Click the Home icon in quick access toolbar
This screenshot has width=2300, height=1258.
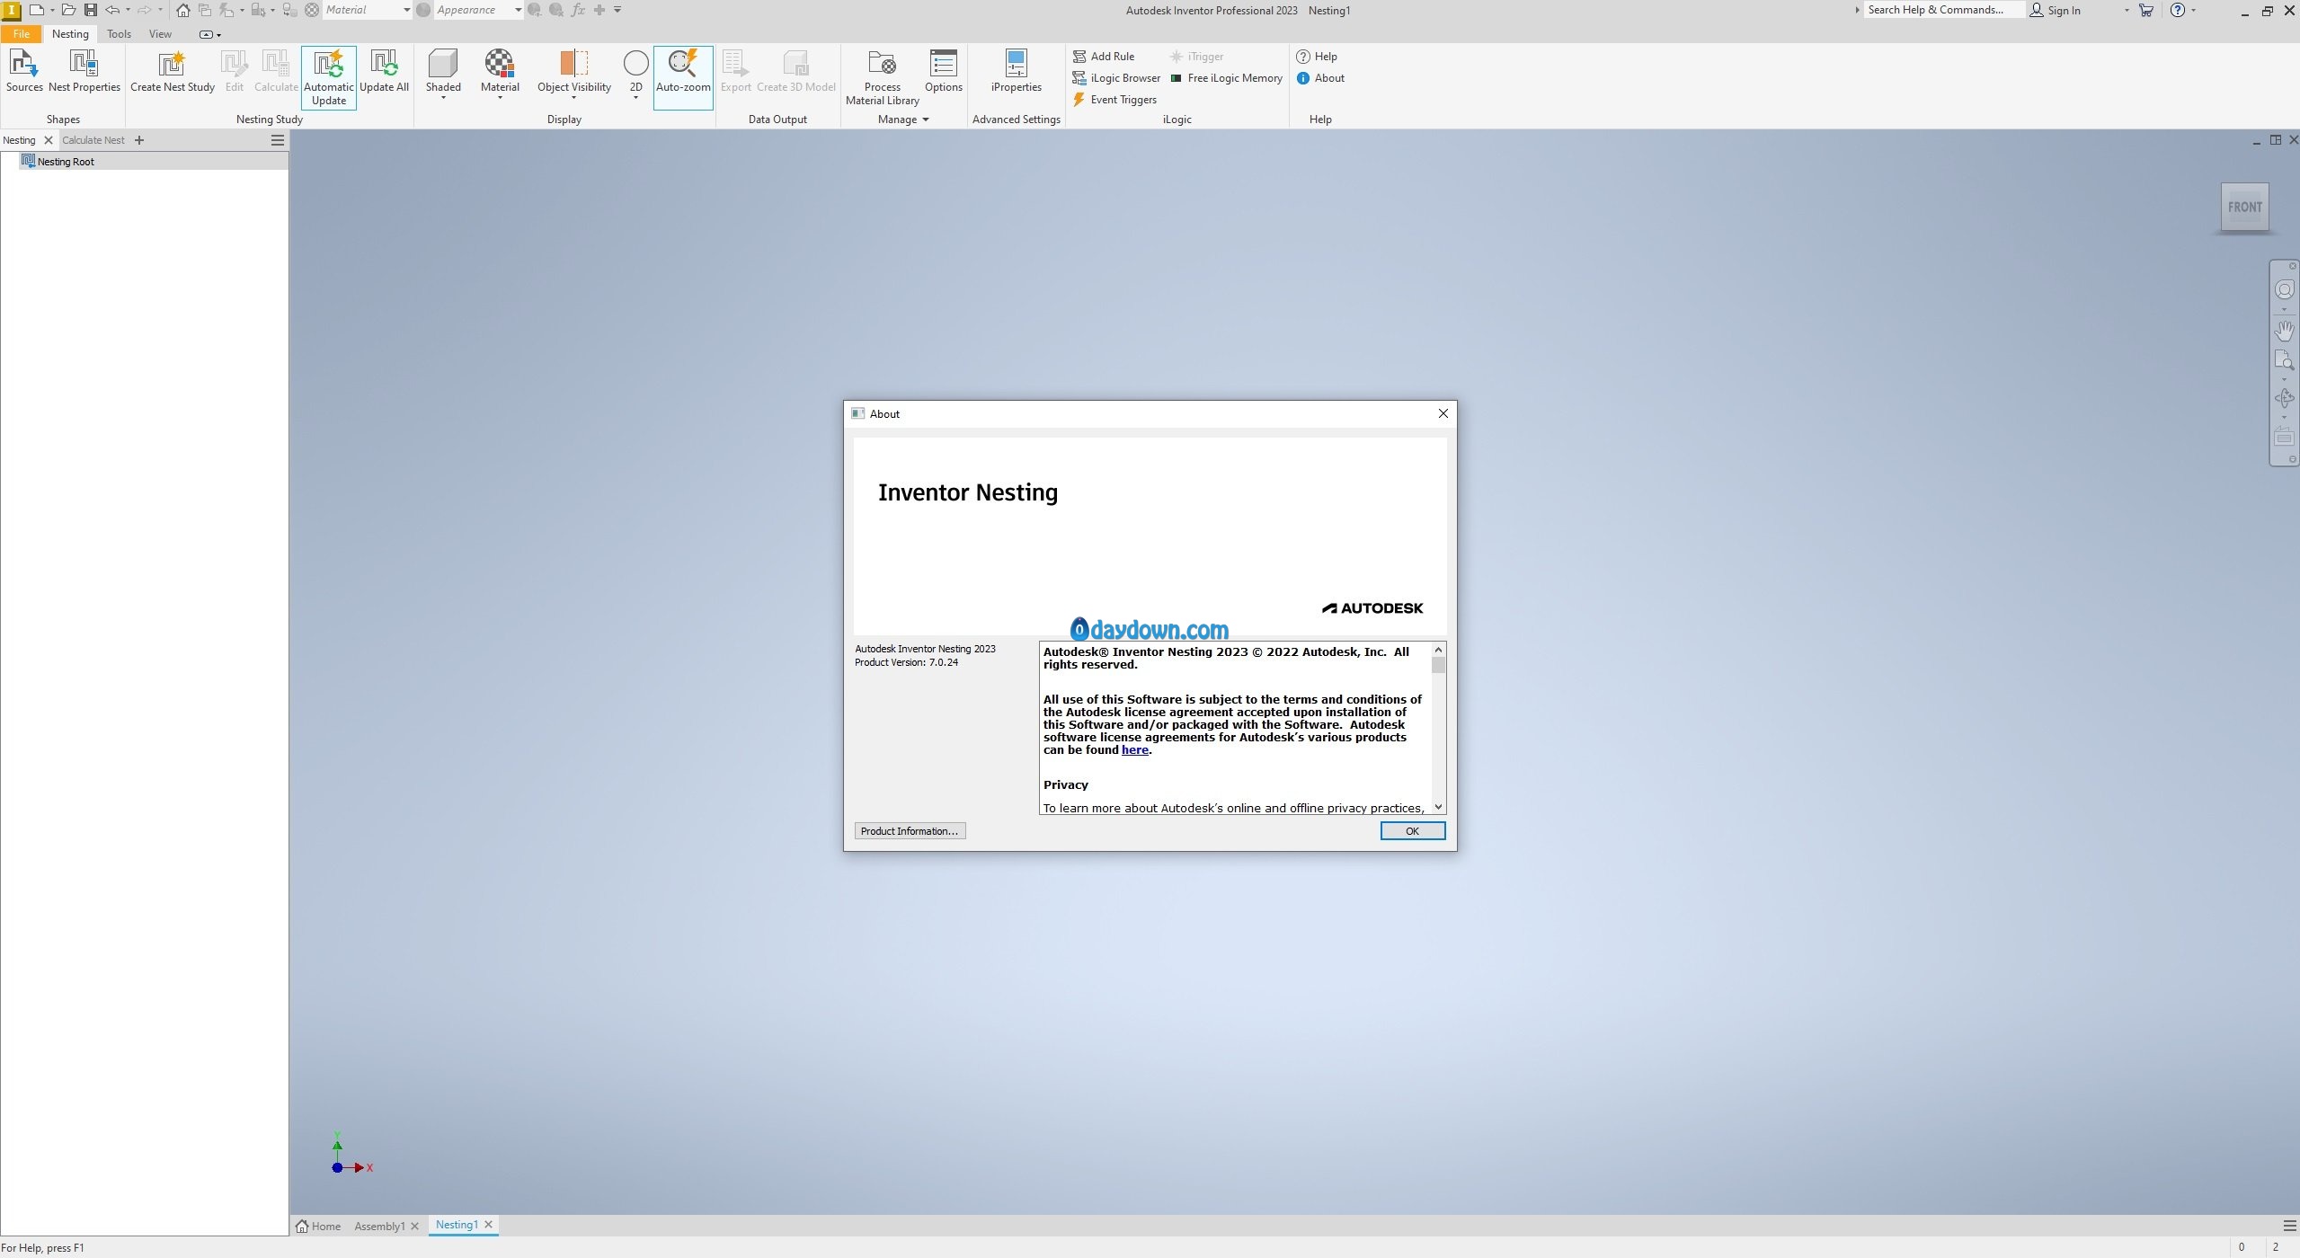coord(182,10)
